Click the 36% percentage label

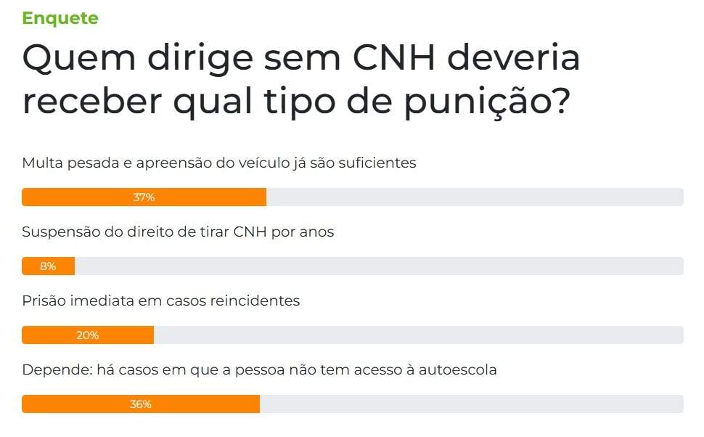pos(141,404)
